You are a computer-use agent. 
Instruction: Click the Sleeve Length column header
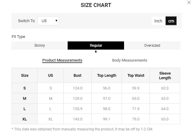(x=165, y=76)
